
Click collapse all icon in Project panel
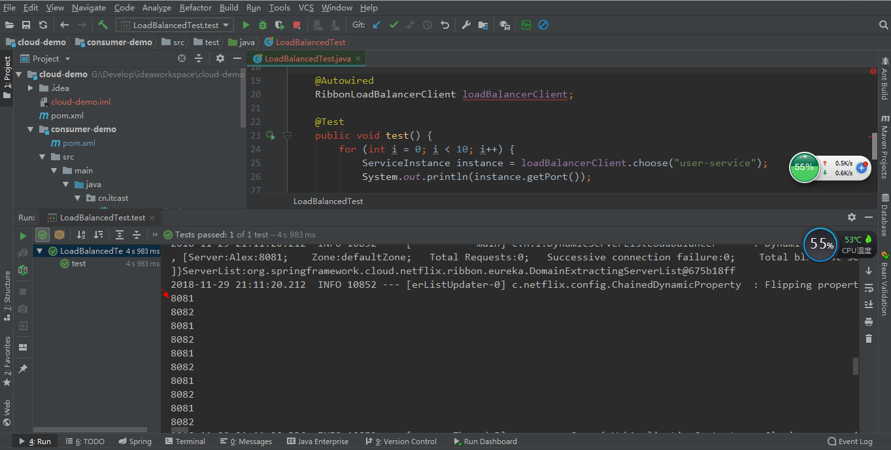click(199, 58)
